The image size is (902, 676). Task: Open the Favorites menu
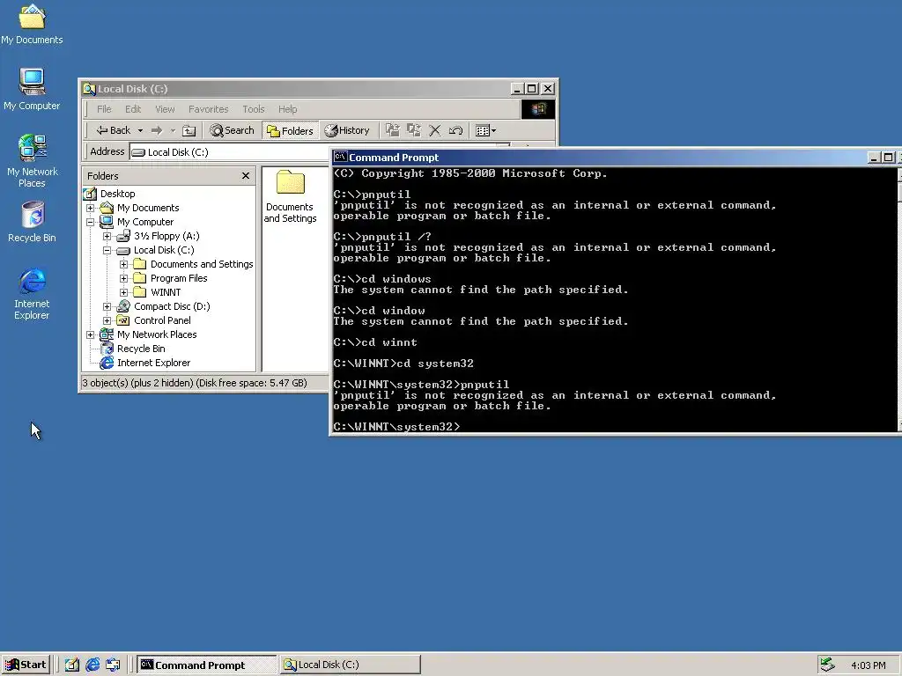(208, 109)
